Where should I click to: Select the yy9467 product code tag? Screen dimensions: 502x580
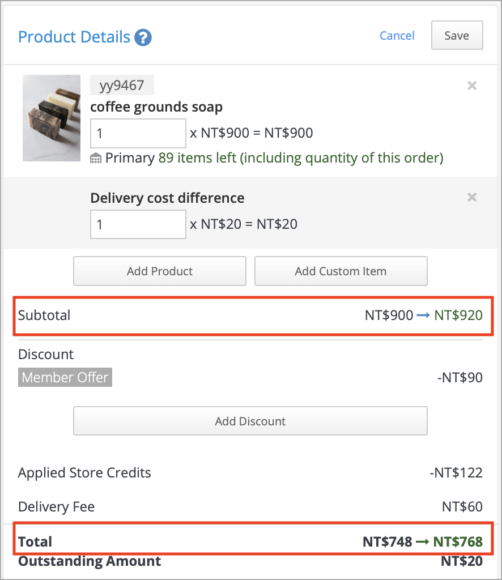121,85
